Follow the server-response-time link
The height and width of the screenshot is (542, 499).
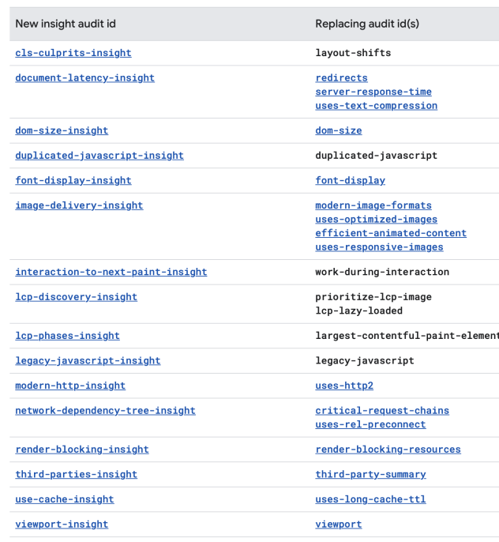(373, 92)
